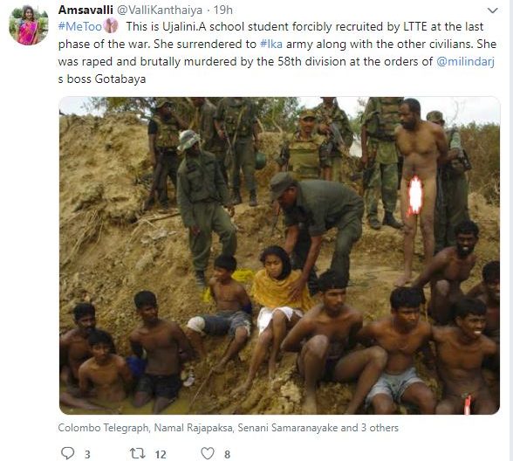Expand the attached tweet photo
Image resolution: width=513 pixels, height=461 pixels.
coord(279,256)
